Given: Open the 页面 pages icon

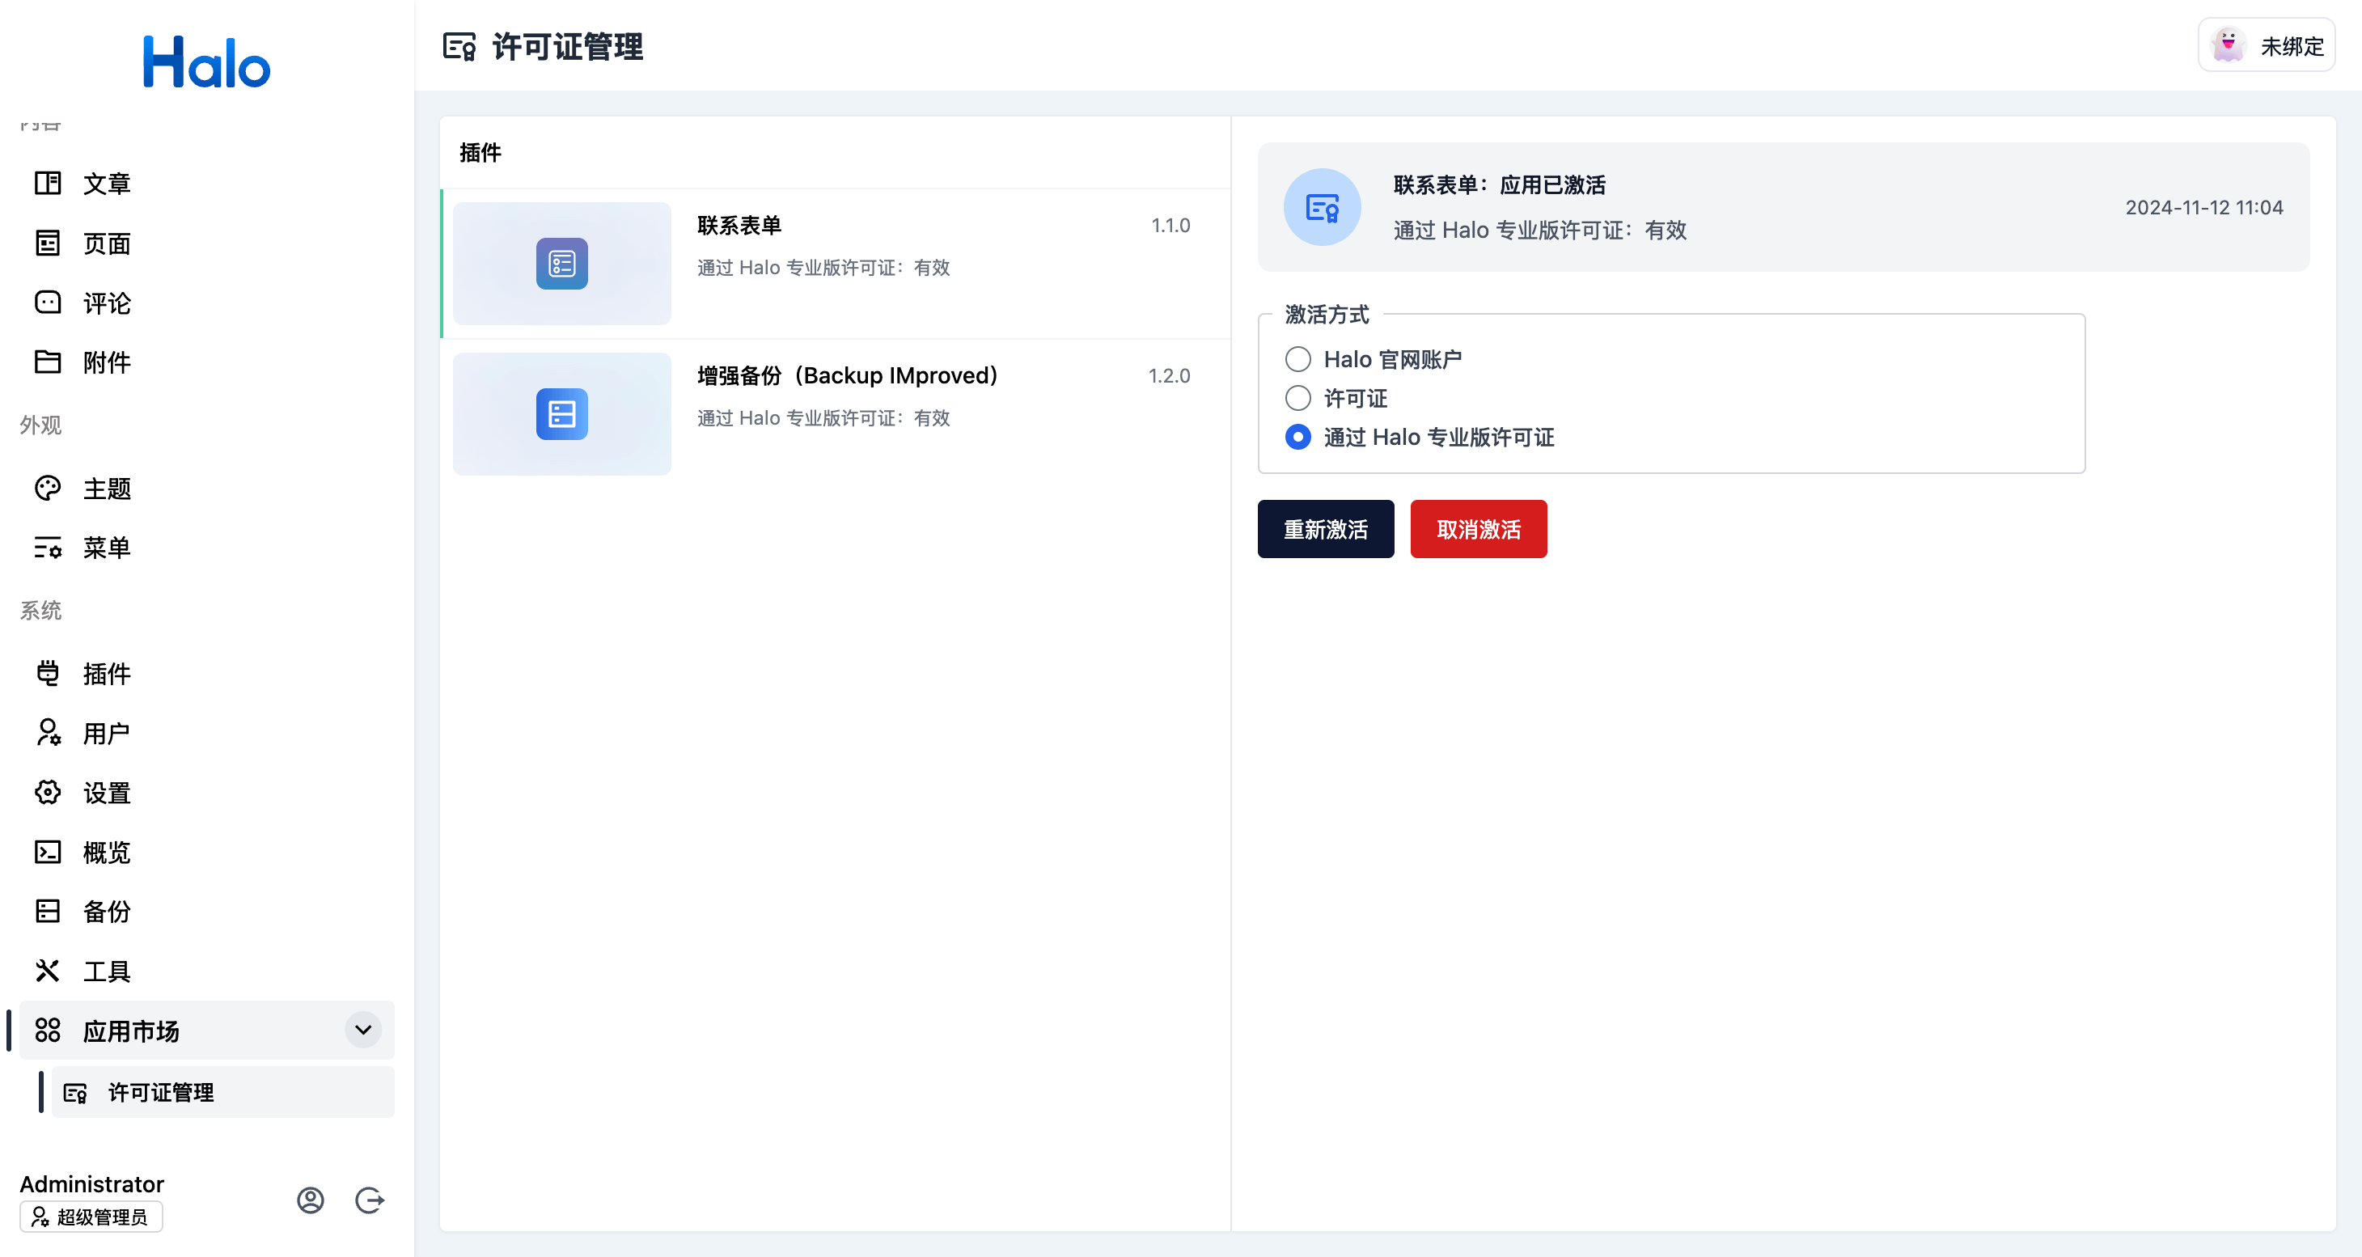Looking at the screenshot, I should pyautogui.click(x=48, y=243).
